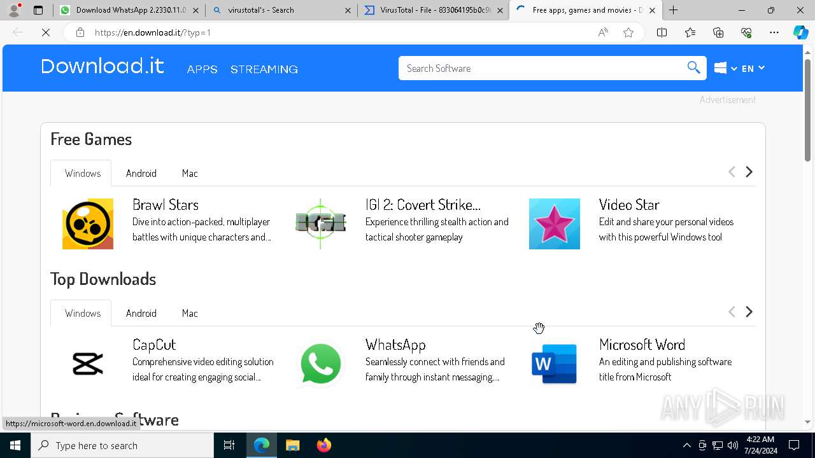Open the Brawl Stars app icon
The width and height of the screenshot is (815, 458).
[x=88, y=224]
